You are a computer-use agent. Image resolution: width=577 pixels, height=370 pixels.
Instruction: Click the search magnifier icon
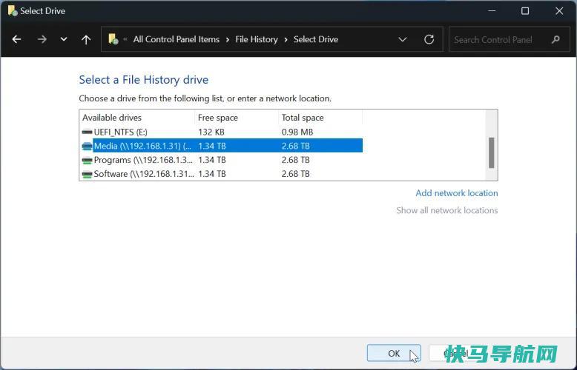[555, 39]
